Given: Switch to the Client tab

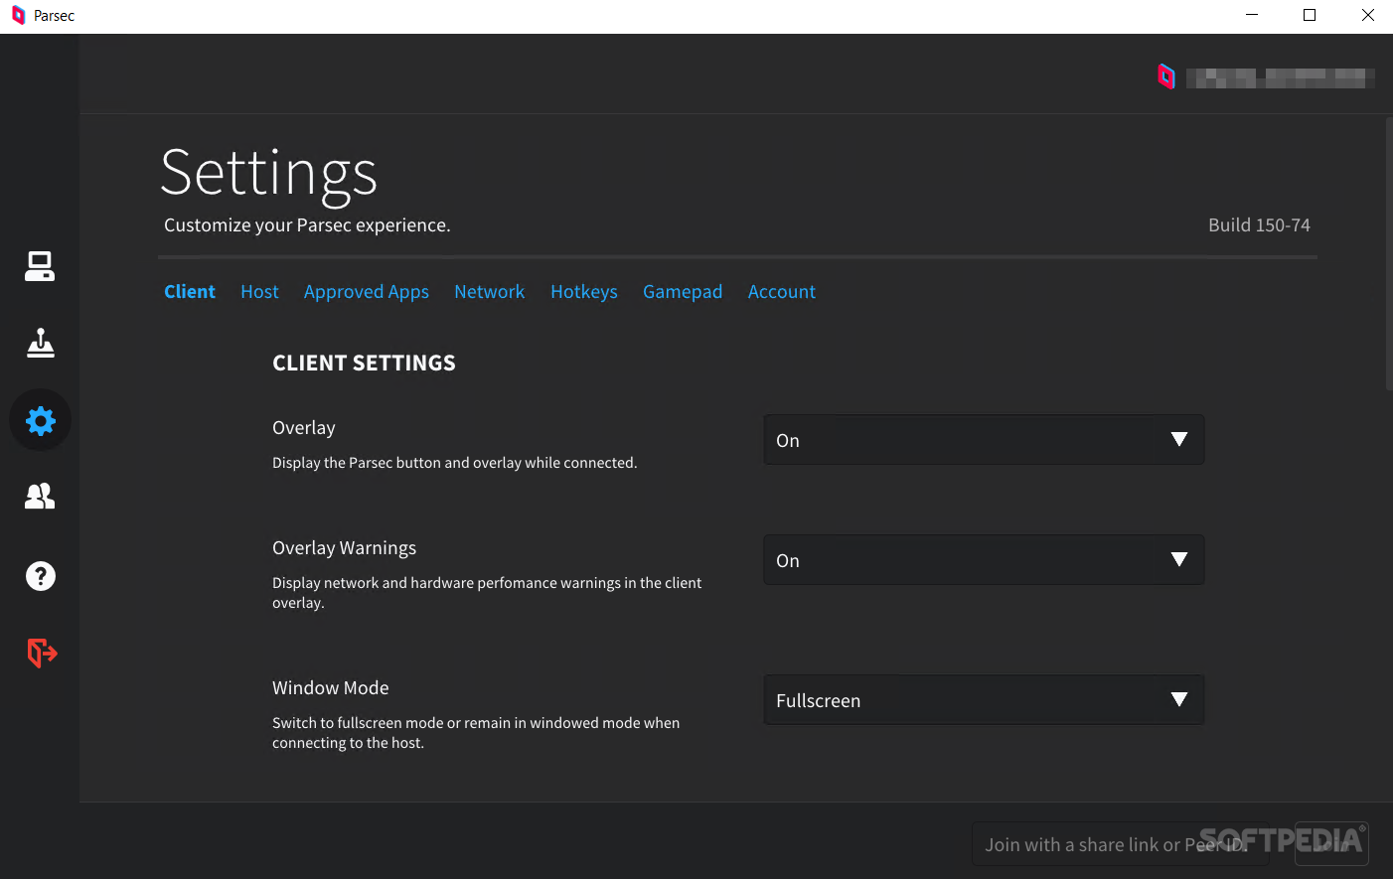Looking at the screenshot, I should tap(190, 291).
